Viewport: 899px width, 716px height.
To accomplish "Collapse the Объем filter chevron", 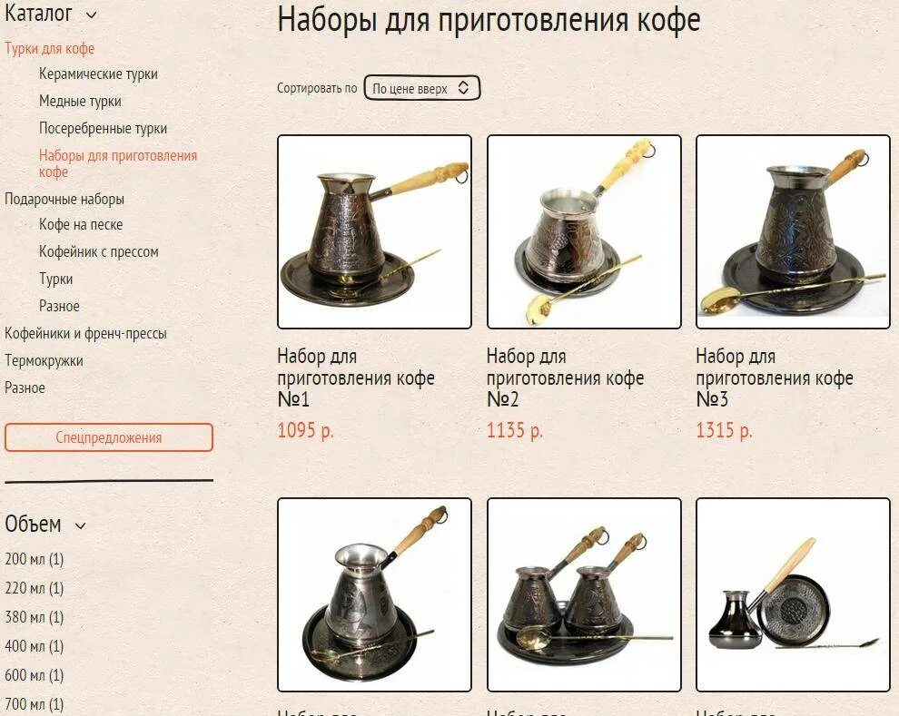I will tap(80, 525).
